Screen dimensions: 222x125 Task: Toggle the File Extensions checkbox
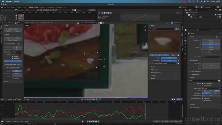tap(203, 83)
